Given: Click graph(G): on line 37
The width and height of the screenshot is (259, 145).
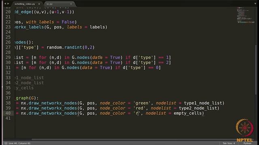Looking at the screenshot, I should (x=27, y=98).
